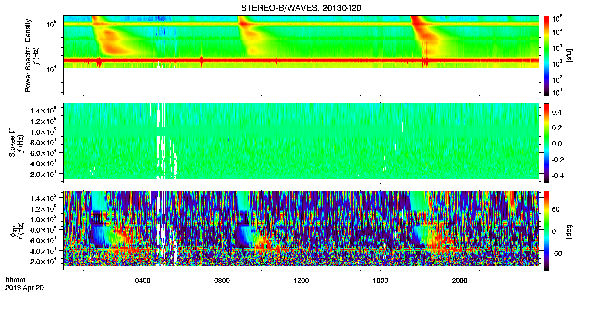The width and height of the screenshot is (602, 310).
Task: Click the 0800 time axis label
Action: tap(222, 281)
